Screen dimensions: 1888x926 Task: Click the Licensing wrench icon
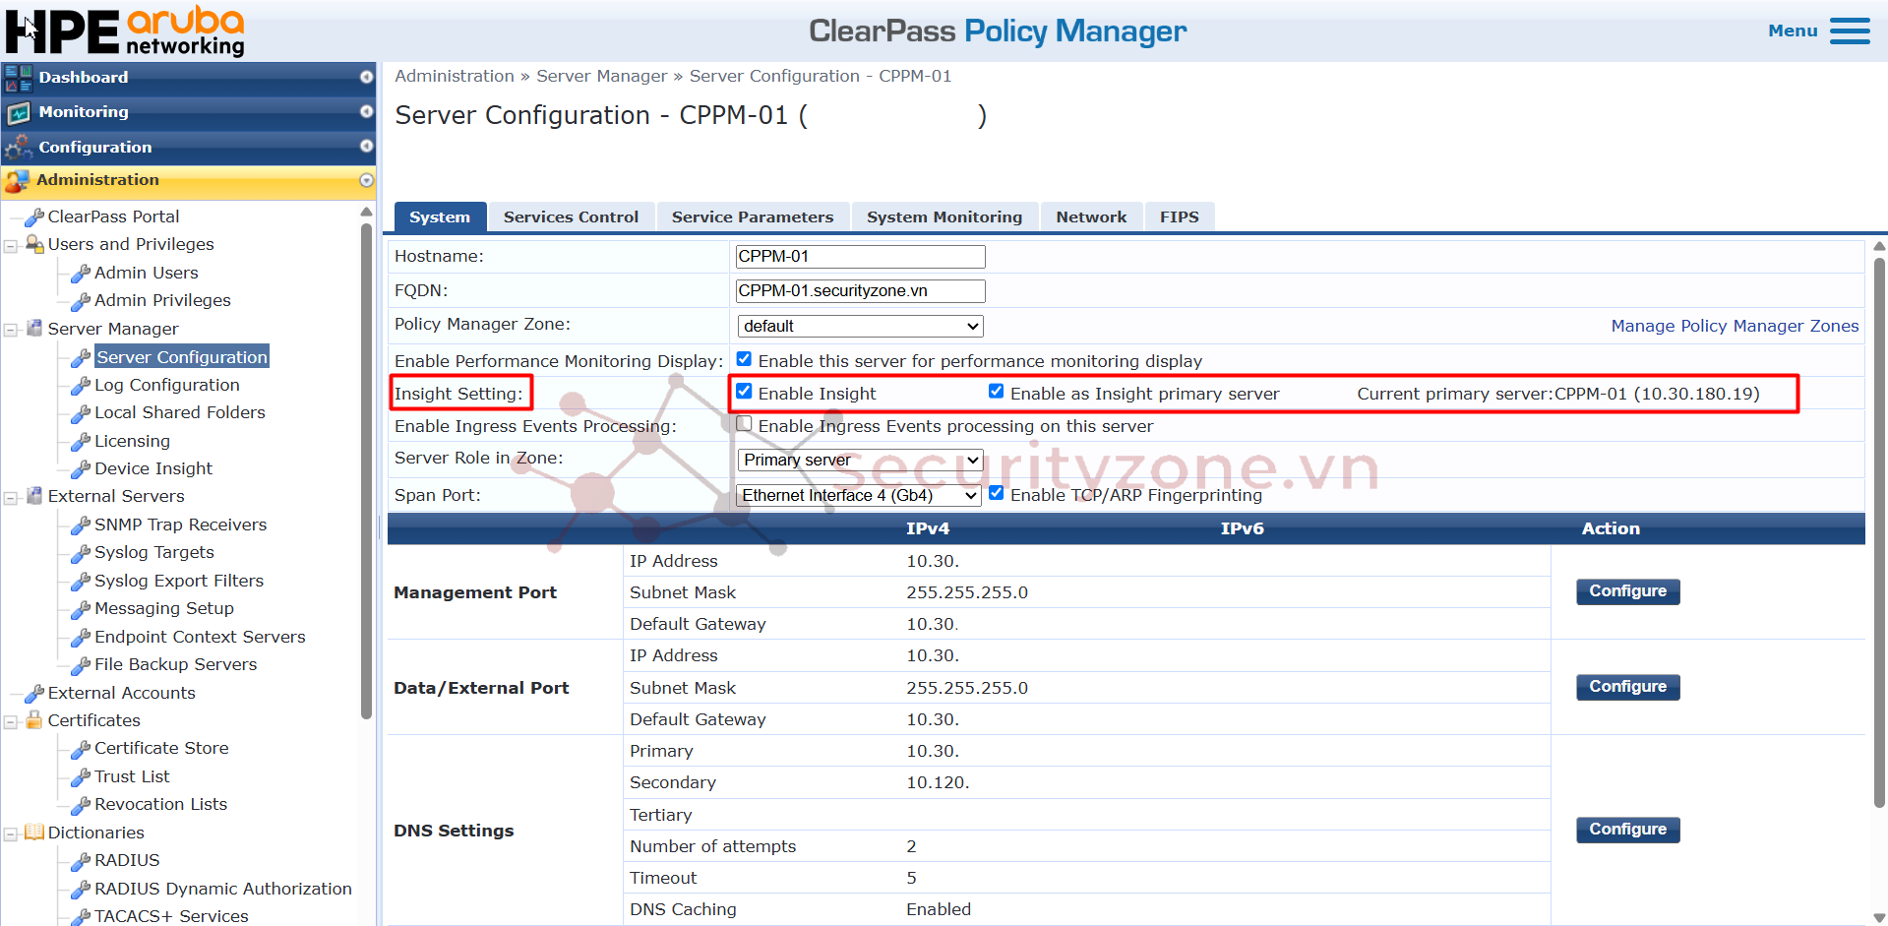[x=81, y=441]
